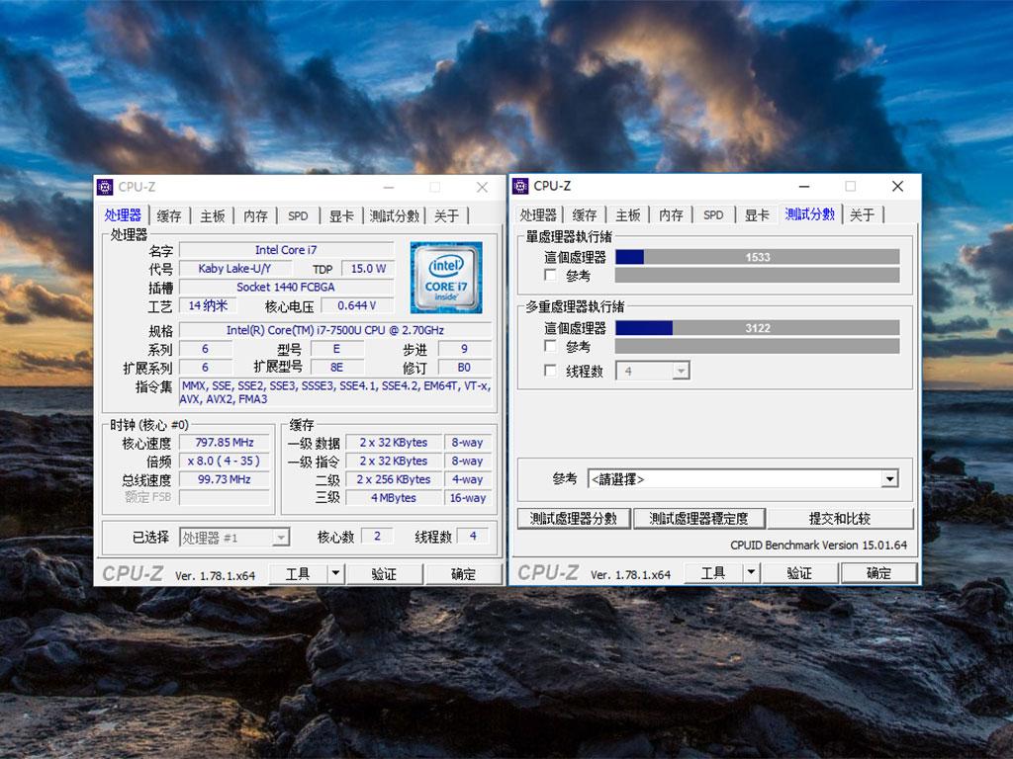Image resolution: width=1013 pixels, height=759 pixels.
Task: Click 測試處理器穩定度 button
Action: [x=699, y=518]
